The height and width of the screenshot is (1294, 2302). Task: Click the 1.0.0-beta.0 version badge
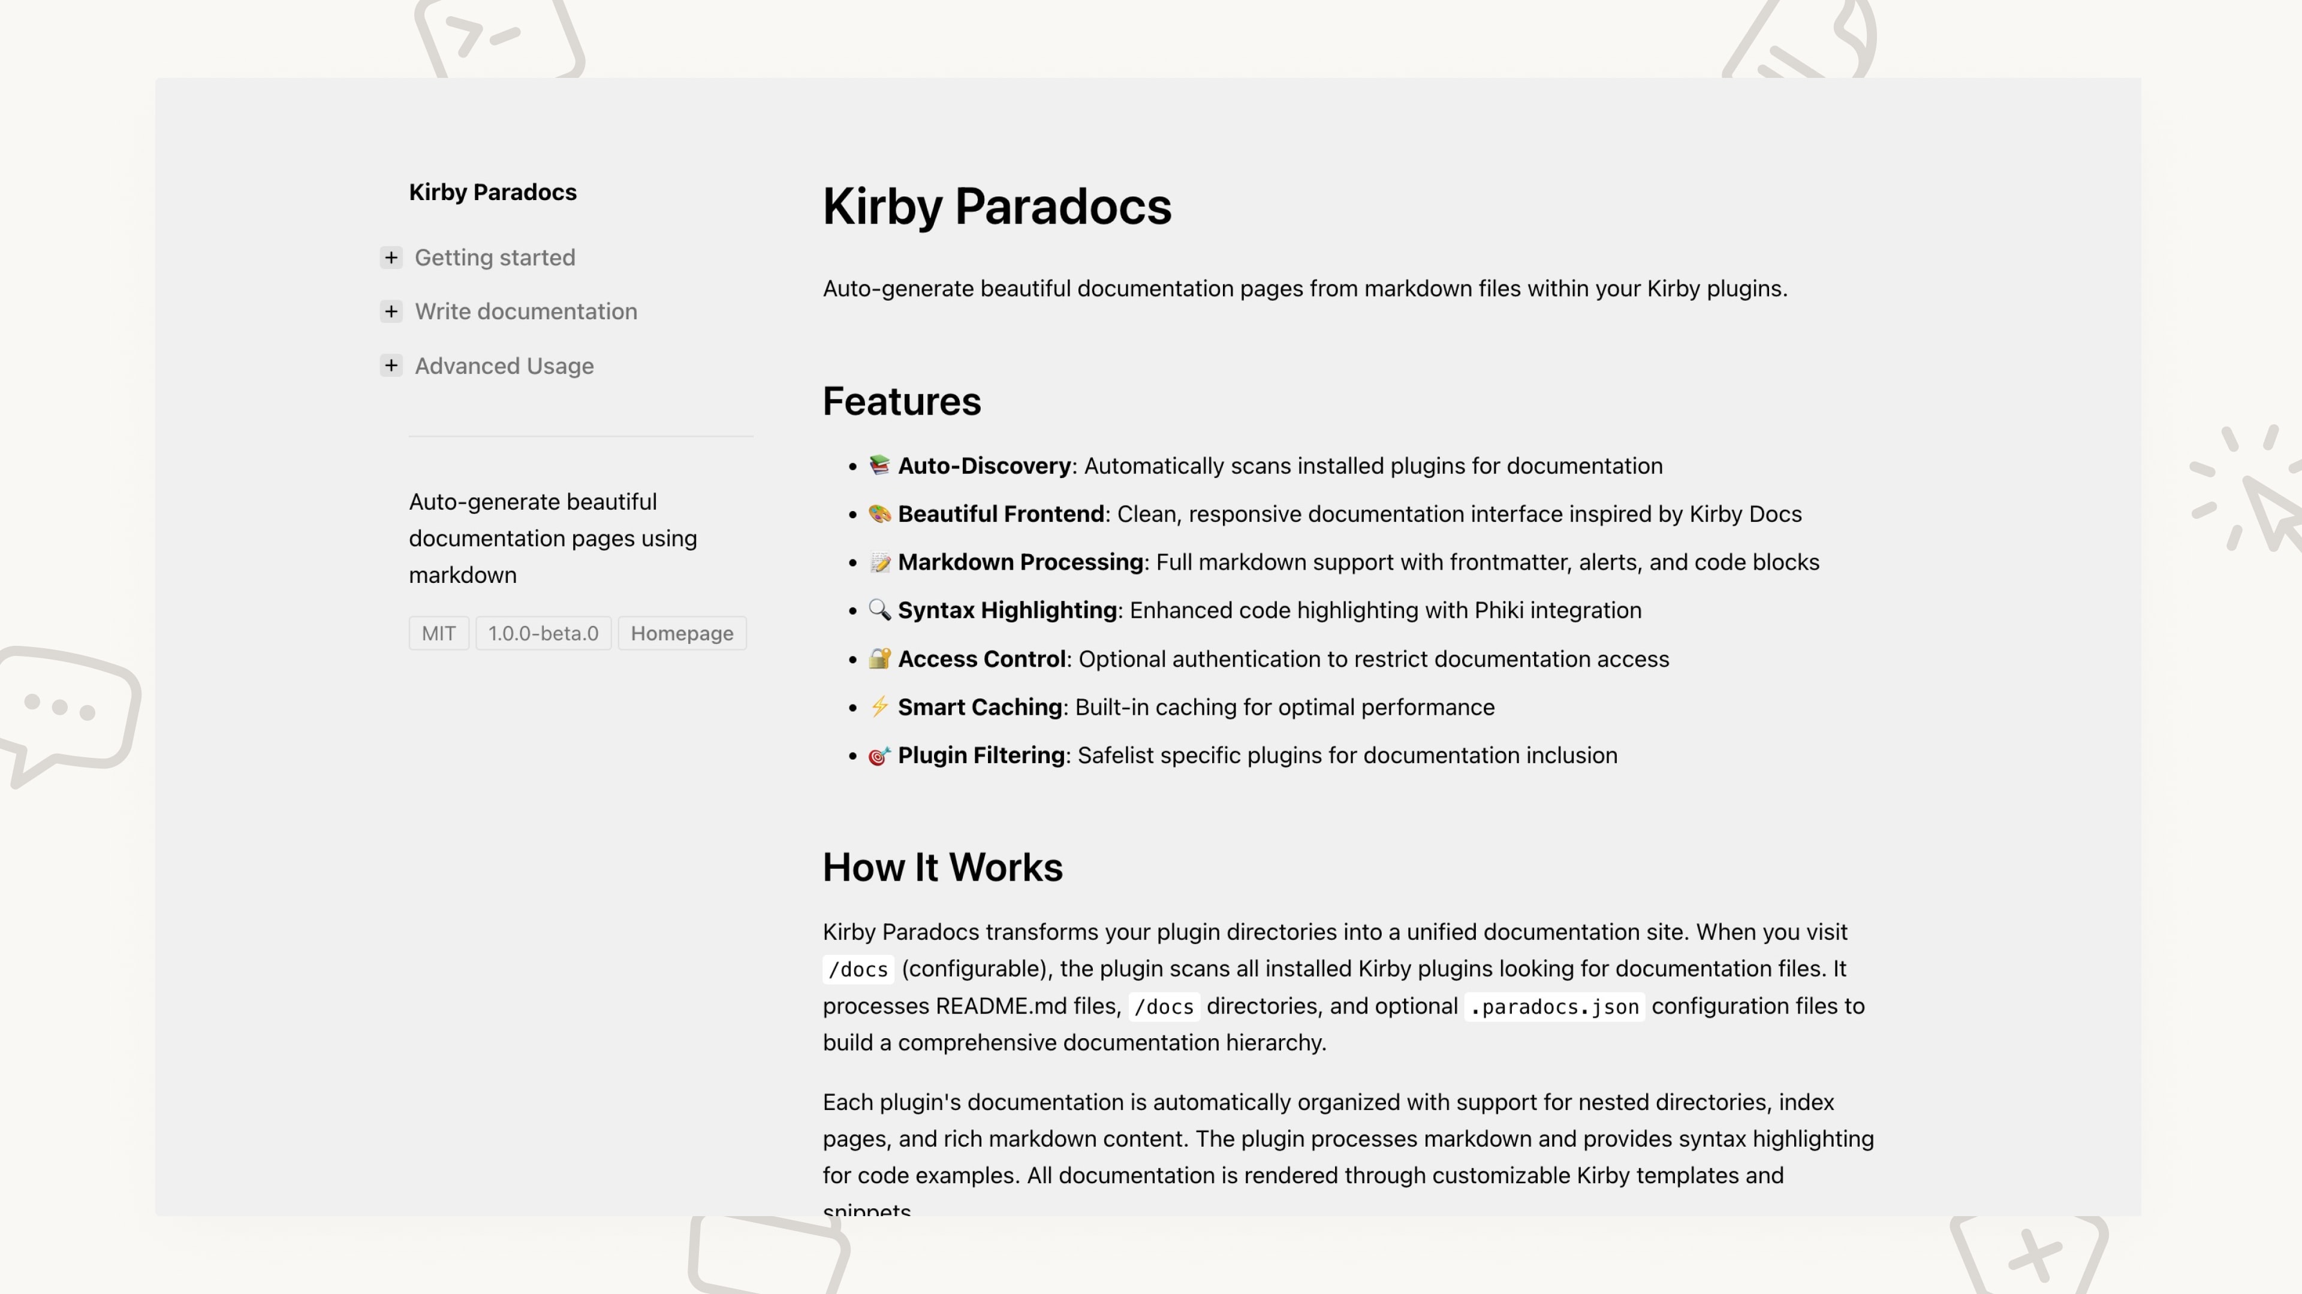click(543, 633)
